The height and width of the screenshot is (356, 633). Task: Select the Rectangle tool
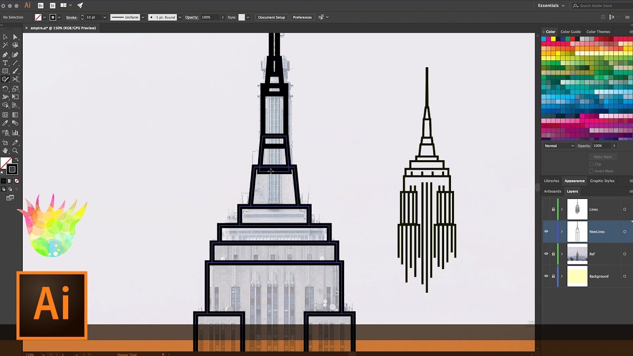click(x=5, y=71)
